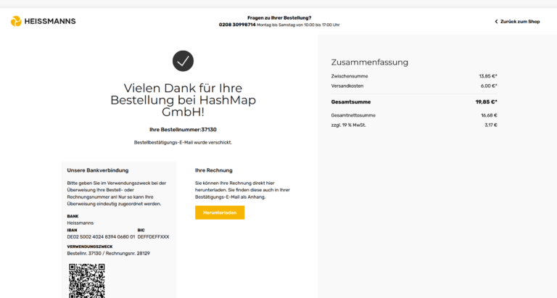Screen dimensions: 557x298
Task: Click the Zusammenfassung heading
Action: 369,62
